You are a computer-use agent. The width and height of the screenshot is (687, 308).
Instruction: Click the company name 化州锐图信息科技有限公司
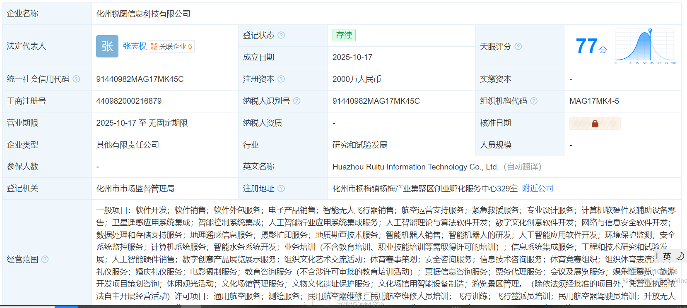[143, 14]
